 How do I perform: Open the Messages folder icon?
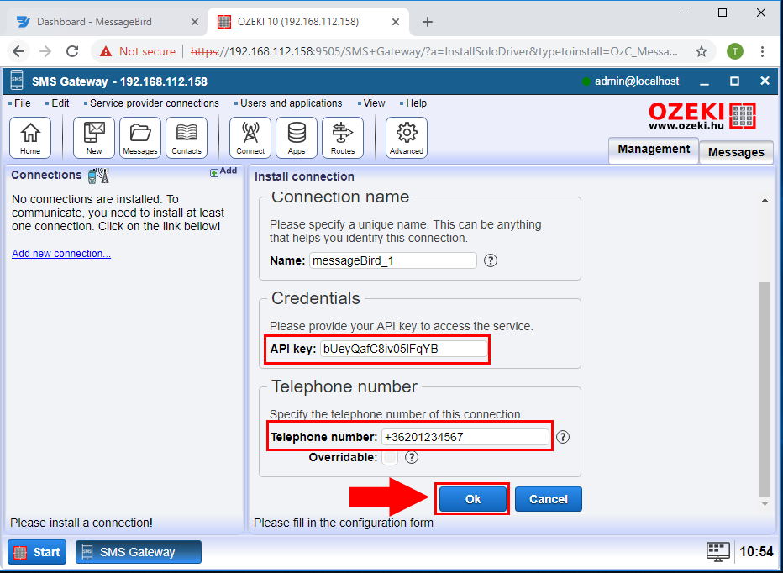(x=140, y=137)
